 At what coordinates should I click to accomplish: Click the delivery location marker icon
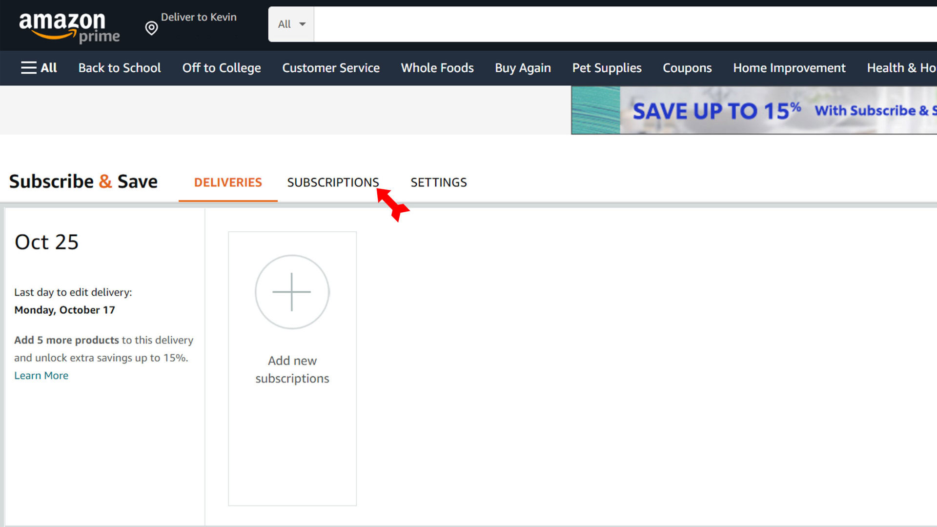click(x=151, y=27)
